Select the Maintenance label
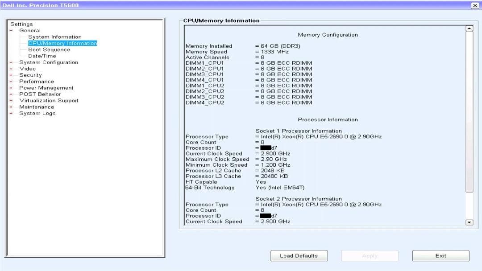The width and height of the screenshot is (482, 271). [x=37, y=107]
